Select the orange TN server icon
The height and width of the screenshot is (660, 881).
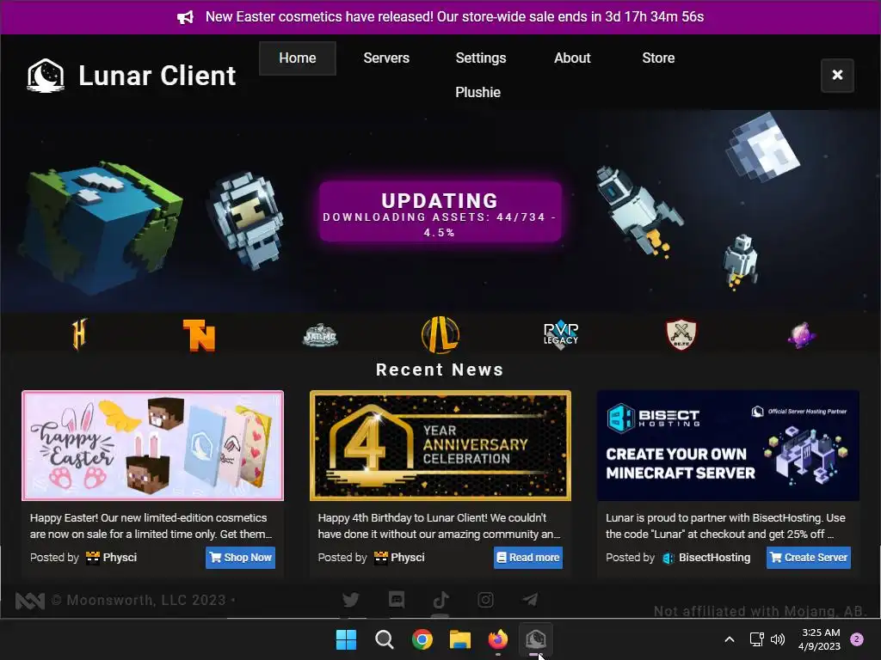(200, 335)
